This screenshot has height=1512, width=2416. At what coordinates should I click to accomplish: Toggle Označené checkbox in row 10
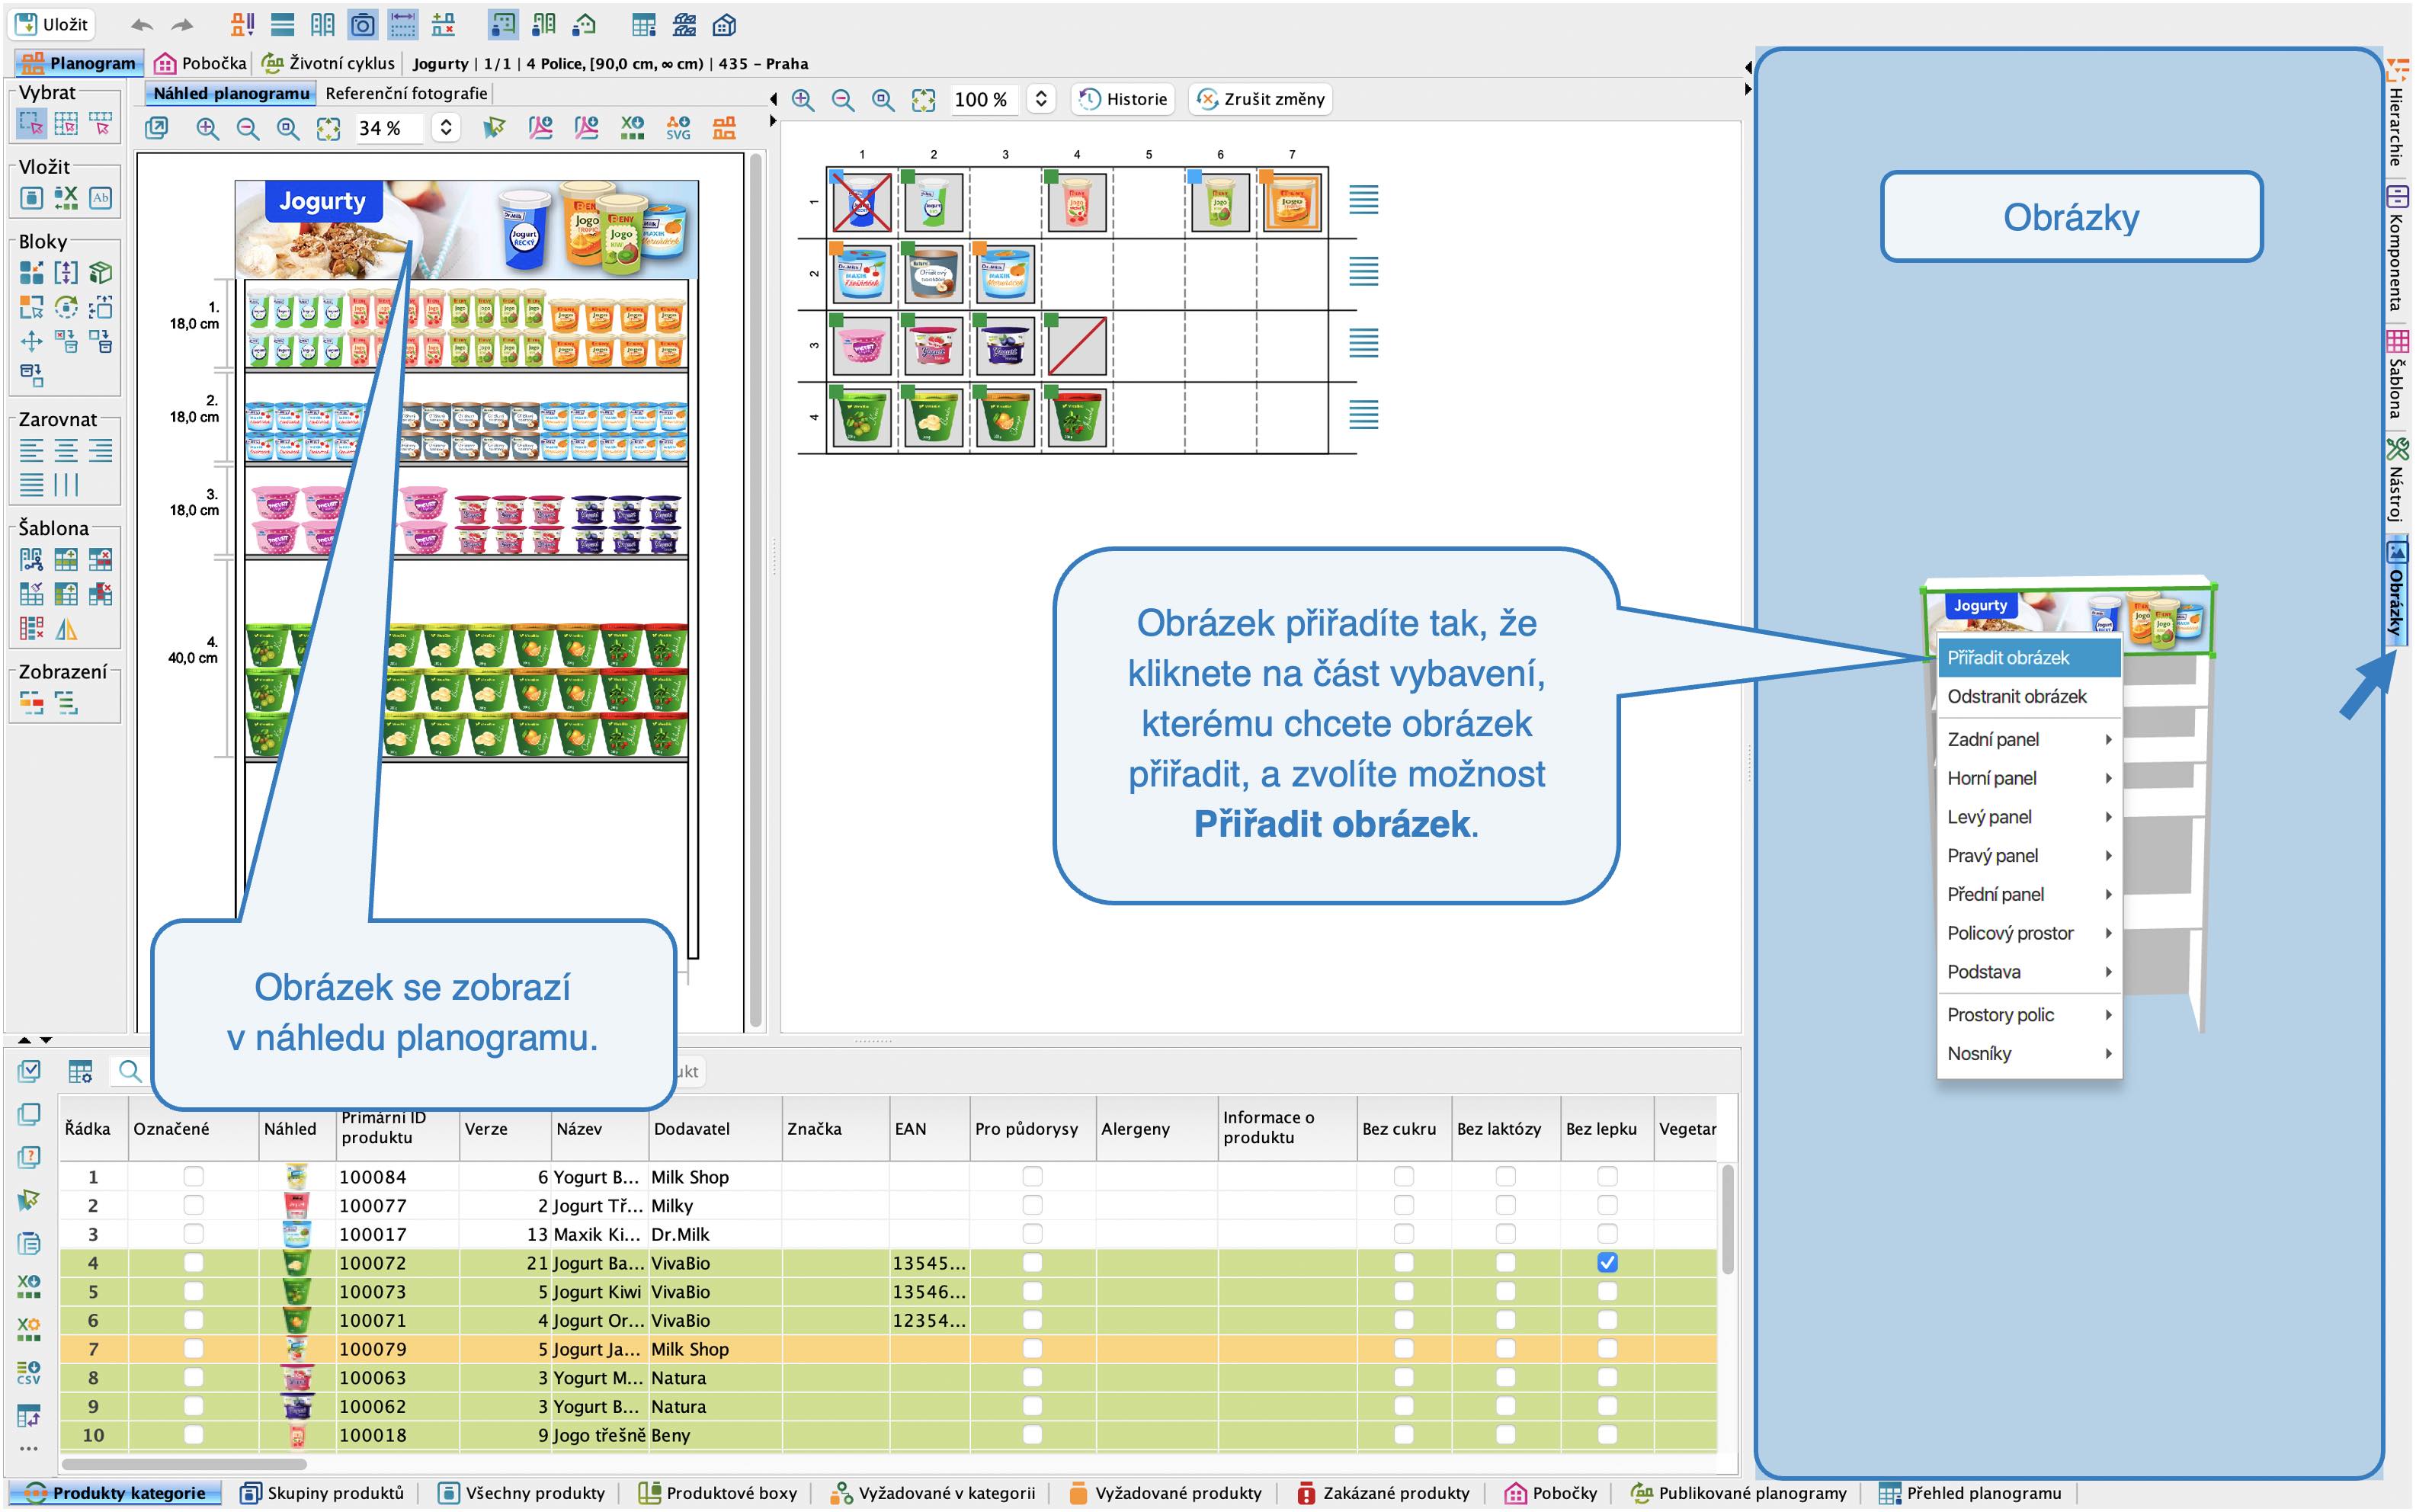(x=193, y=1434)
